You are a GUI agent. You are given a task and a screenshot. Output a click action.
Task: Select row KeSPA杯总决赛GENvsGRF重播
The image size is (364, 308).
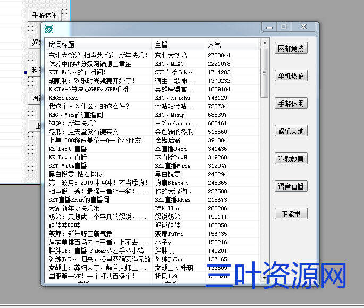[x=152, y=89]
